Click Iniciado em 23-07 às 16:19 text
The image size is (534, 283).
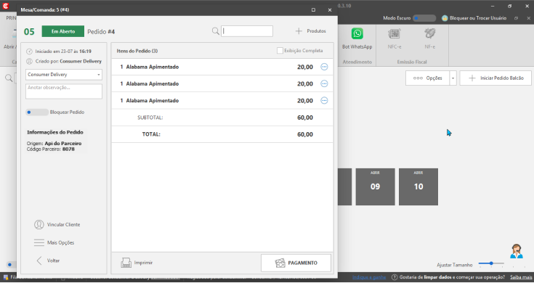pos(63,52)
